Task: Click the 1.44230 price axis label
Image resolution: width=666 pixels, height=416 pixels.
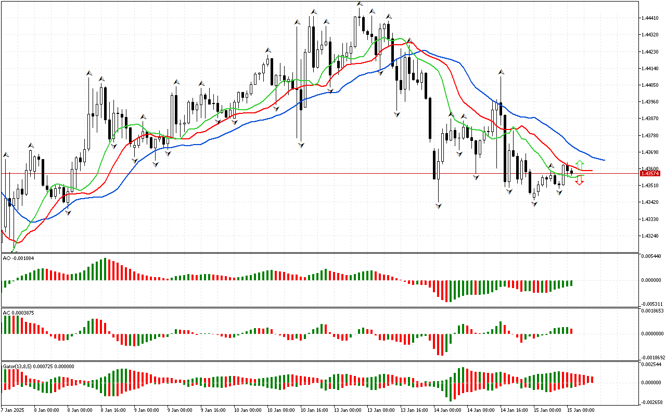Action: (x=649, y=51)
